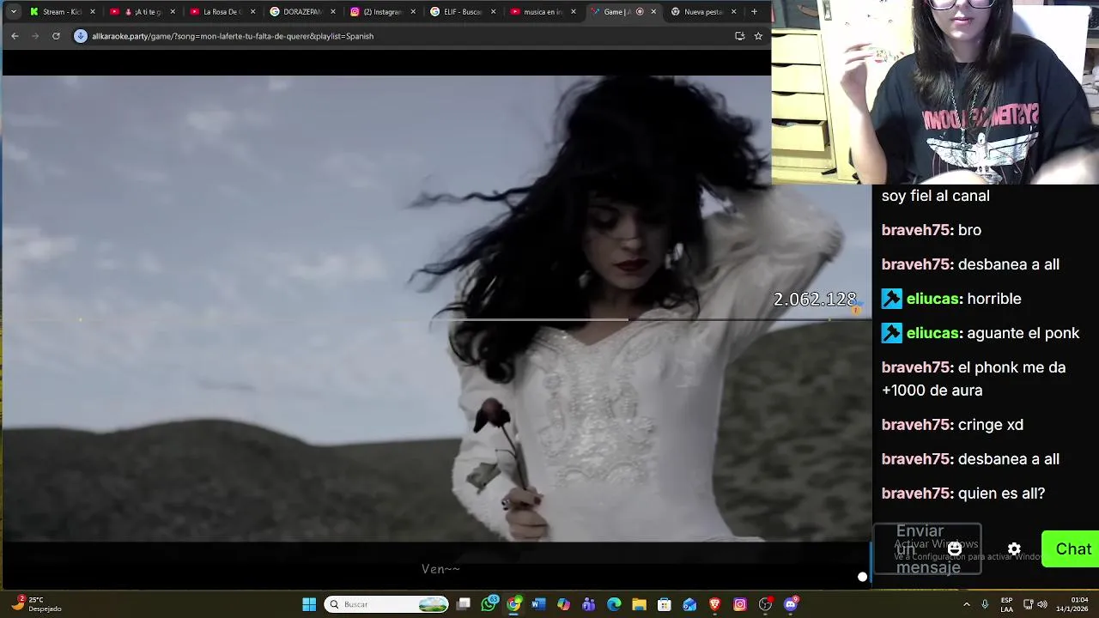This screenshot has width=1099, height=618.
Task: Click the taskbar Buscar search box
Action: pyautogui.click(x=386, y=604)
